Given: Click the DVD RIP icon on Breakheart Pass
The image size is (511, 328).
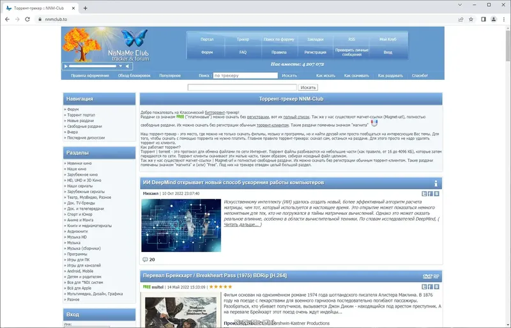Looking at the screenshot, I should [431, 276].
